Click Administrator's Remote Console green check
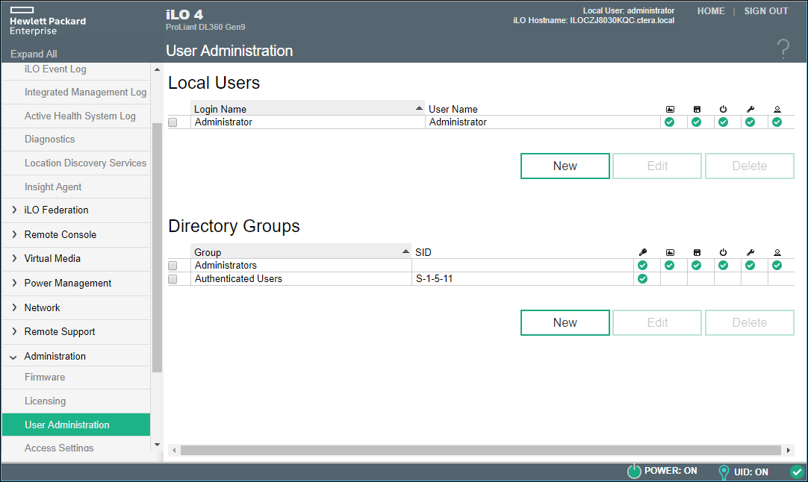 click(x=669, y=122)
